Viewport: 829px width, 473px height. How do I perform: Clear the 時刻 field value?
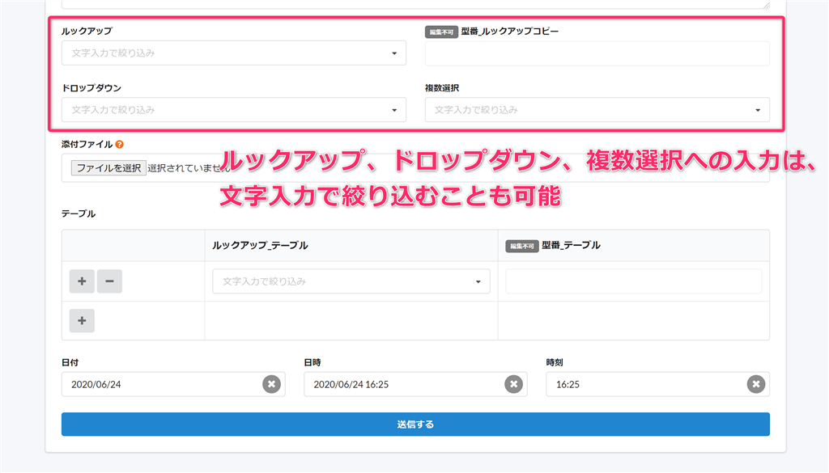pos(756,384)
